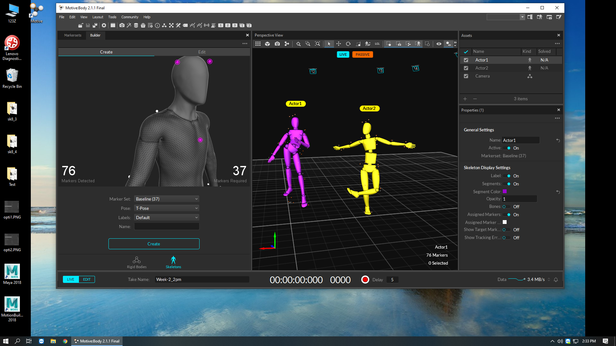Open the Labels Default dropdown
Image resolution: width=616 pixels, height=346 pixels.
click(167, 218)
